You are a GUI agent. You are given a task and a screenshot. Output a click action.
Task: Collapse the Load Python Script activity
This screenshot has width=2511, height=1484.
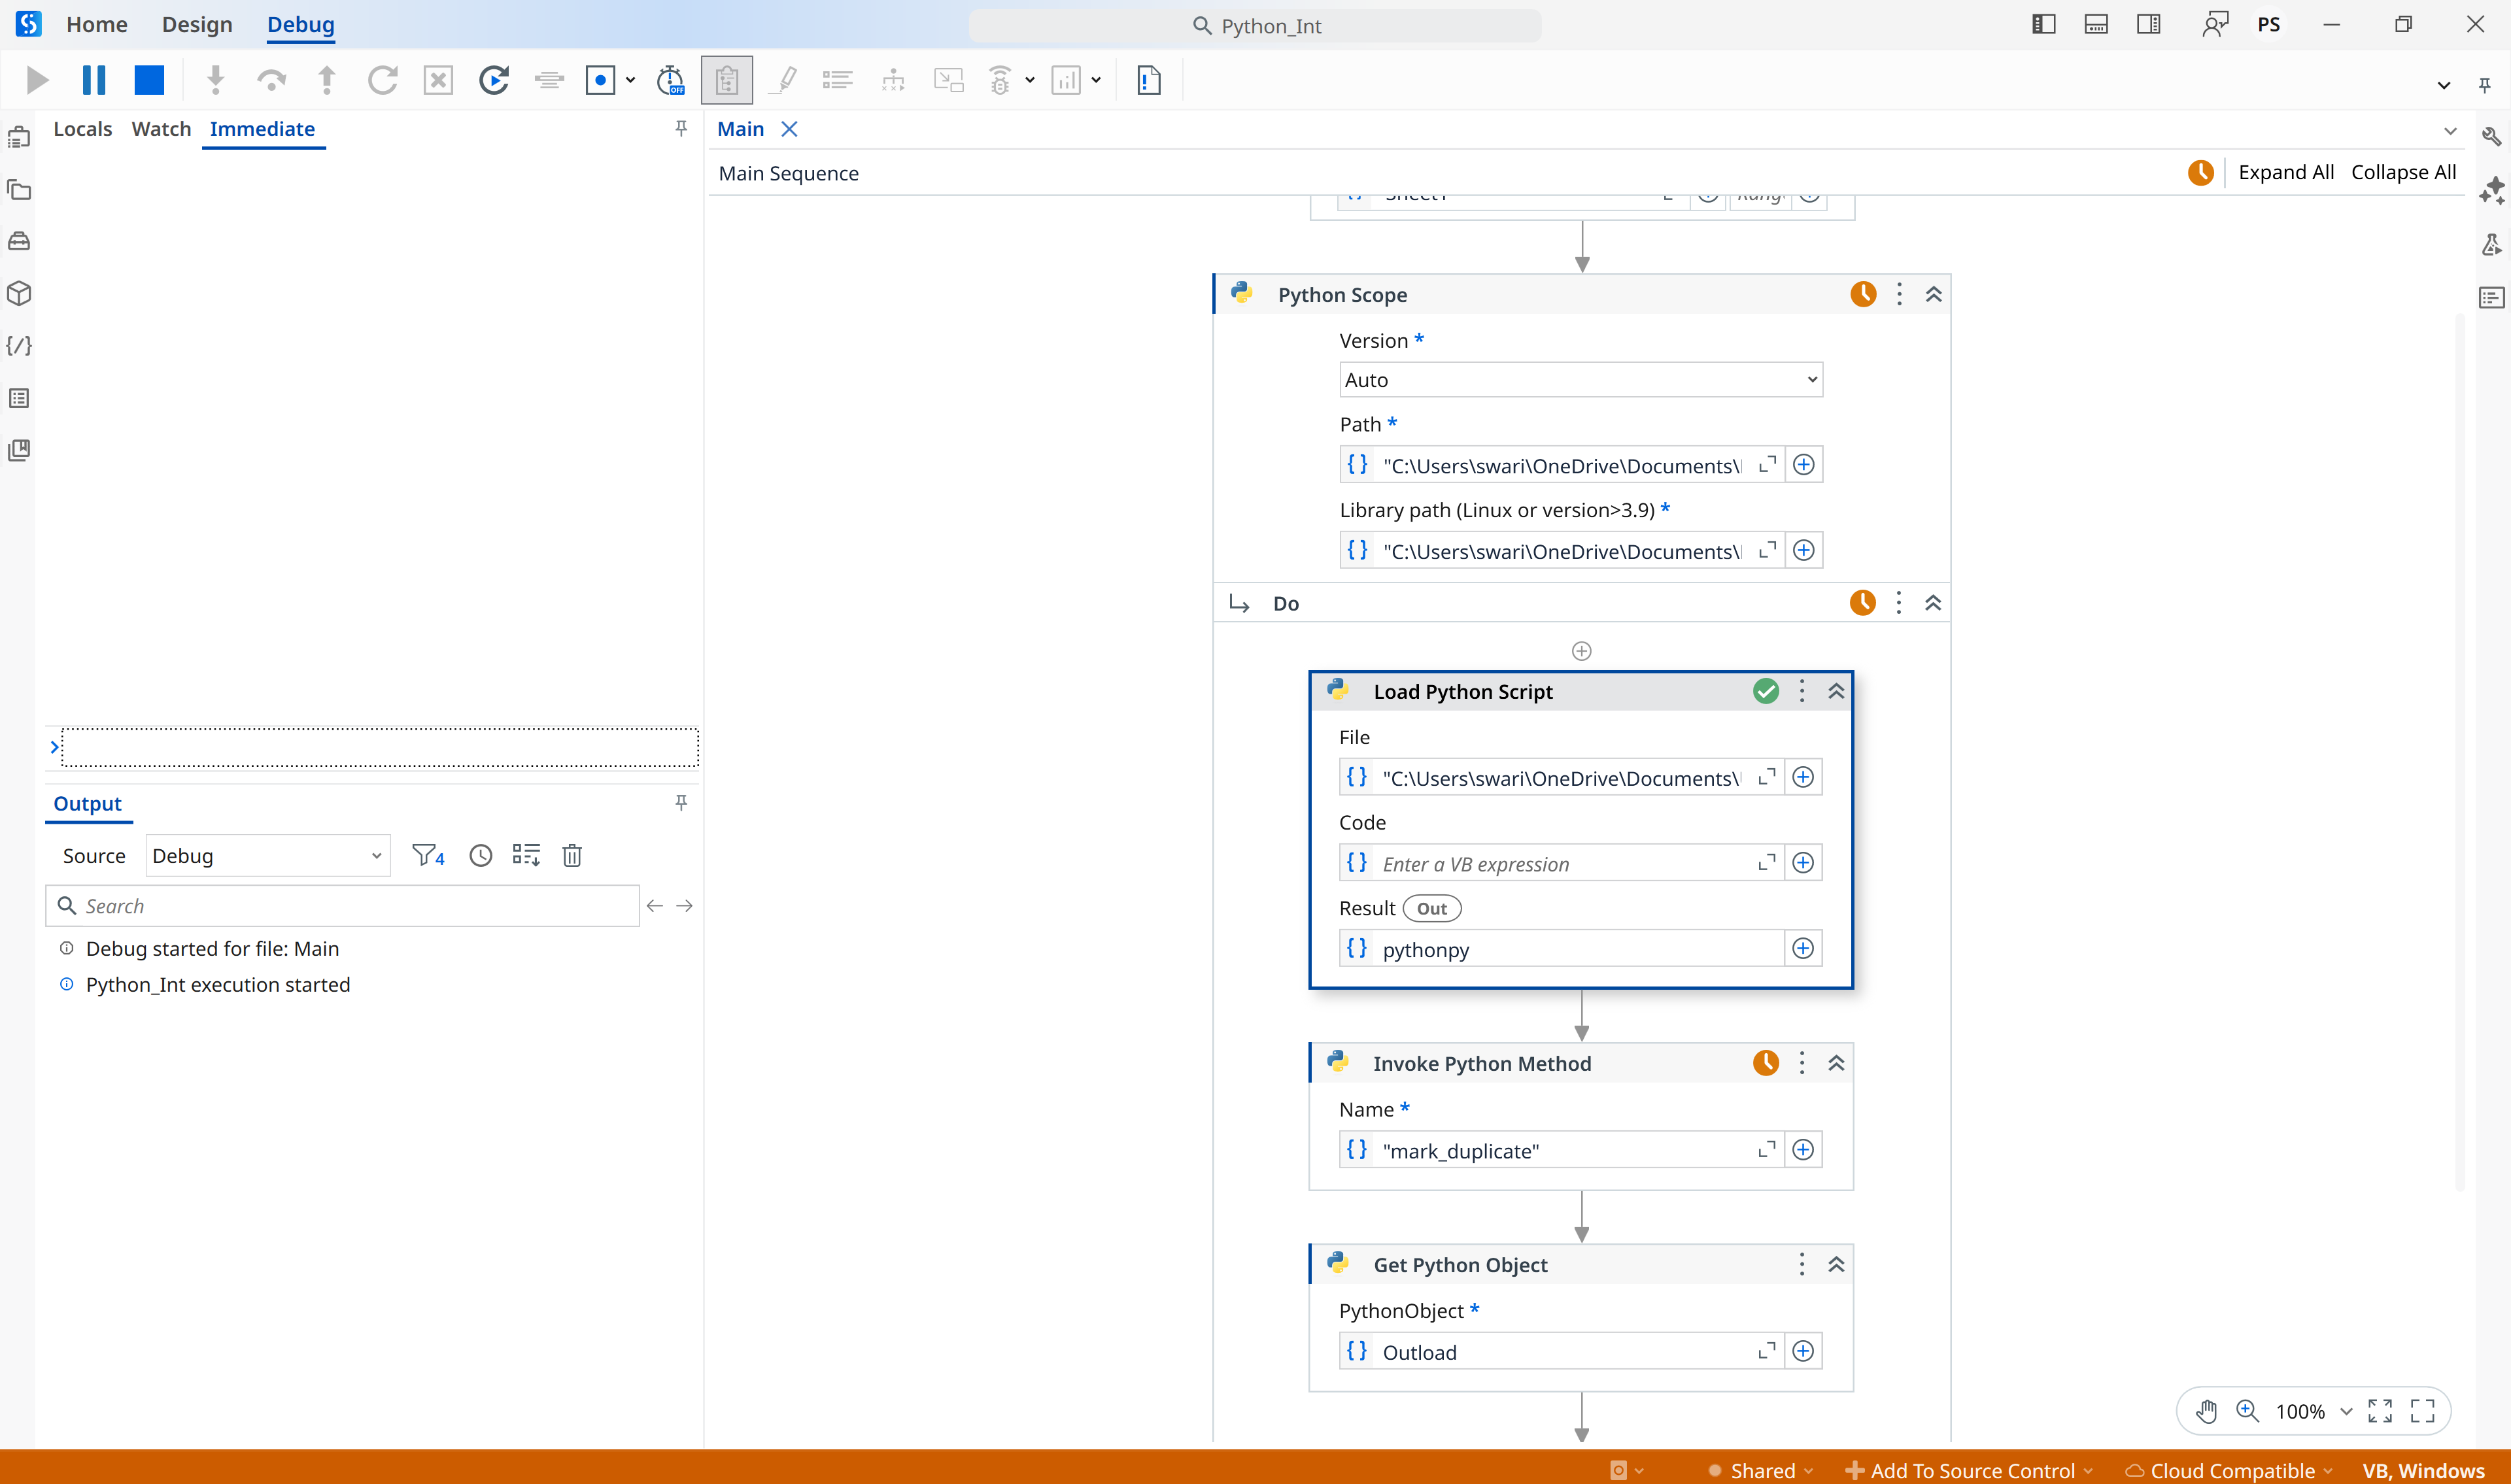pos(1836,691)
